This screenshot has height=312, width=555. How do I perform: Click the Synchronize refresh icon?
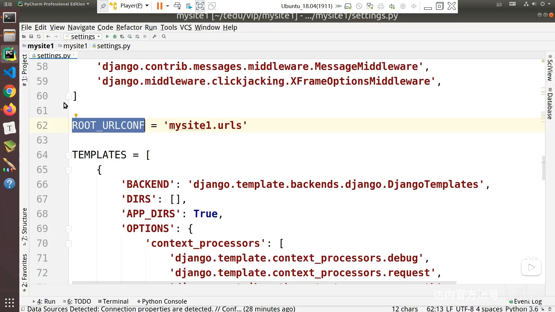39,36
